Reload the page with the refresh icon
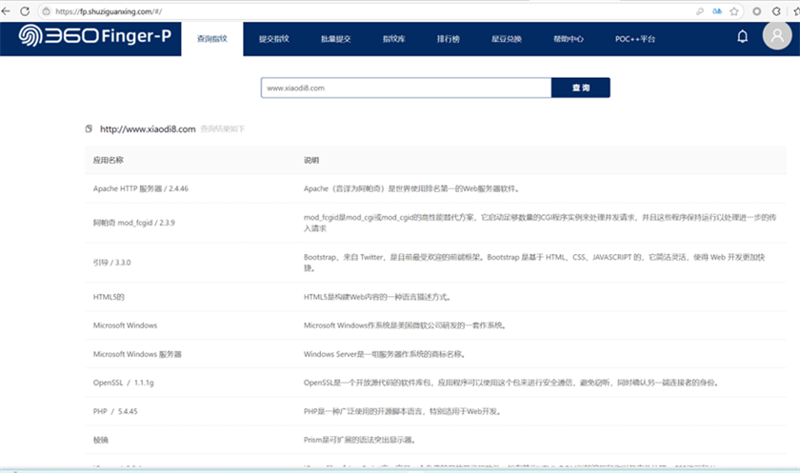Screen dimensions: 800x473 (25, 10)
